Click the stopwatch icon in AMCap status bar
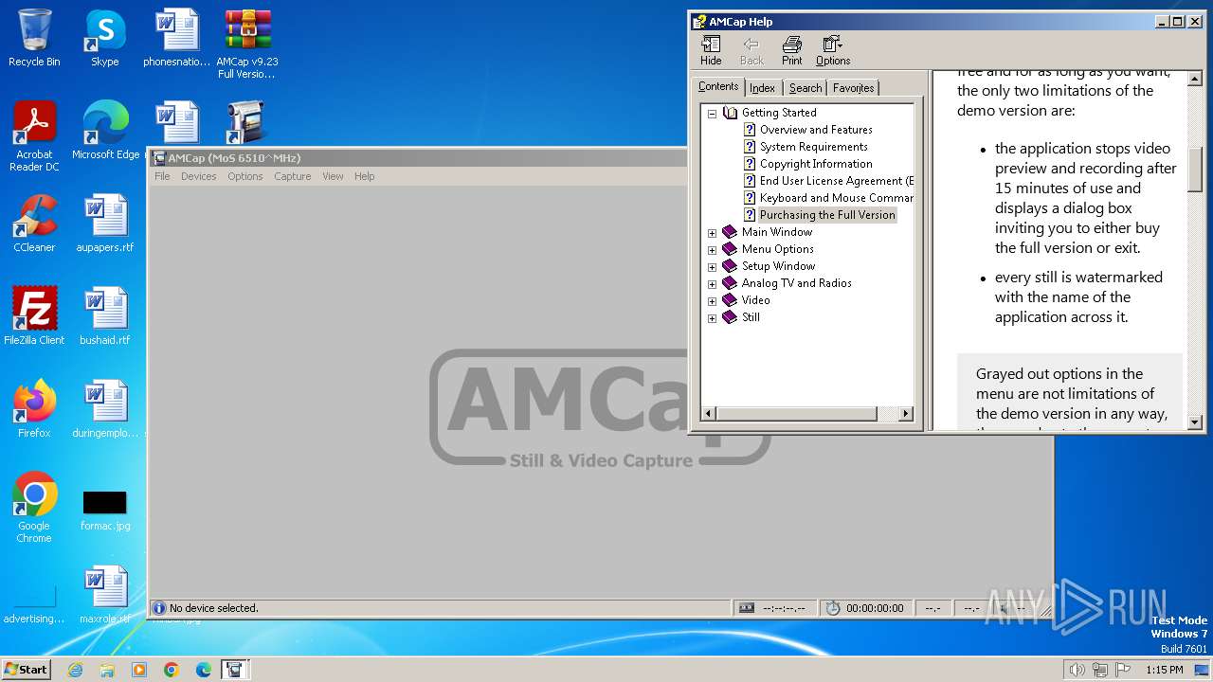The image size is (1213, 682). pos(833,608)
